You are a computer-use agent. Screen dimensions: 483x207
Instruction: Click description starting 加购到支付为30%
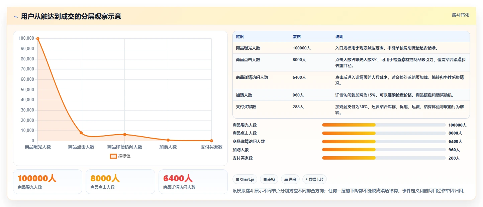coord(400,110)
